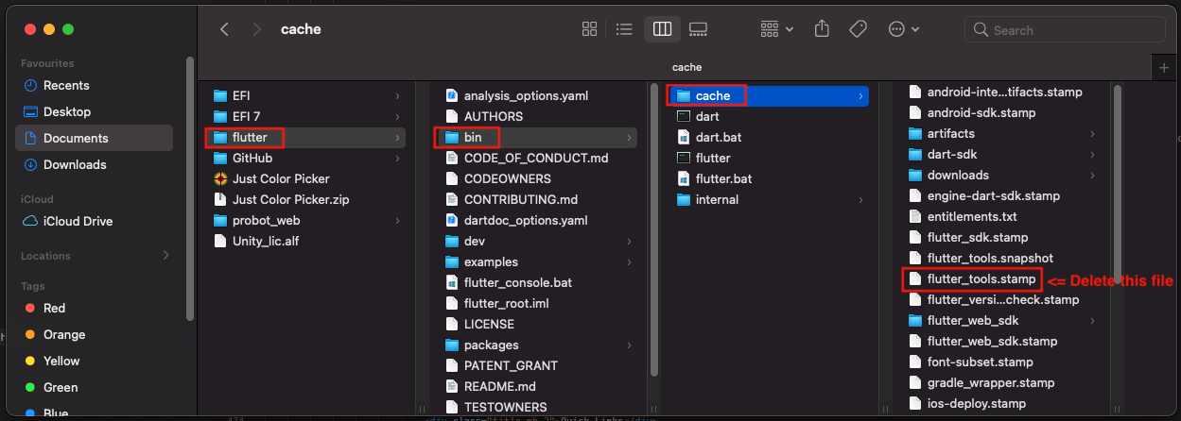Select the Red tag filter
This screenshot has width=1181, height=421.
55,308
